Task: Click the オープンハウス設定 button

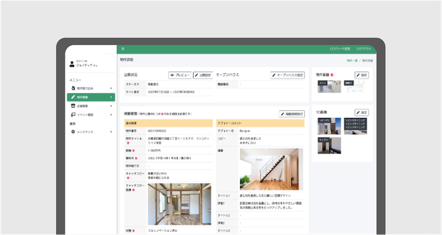Action: click(x=287, y=75)
